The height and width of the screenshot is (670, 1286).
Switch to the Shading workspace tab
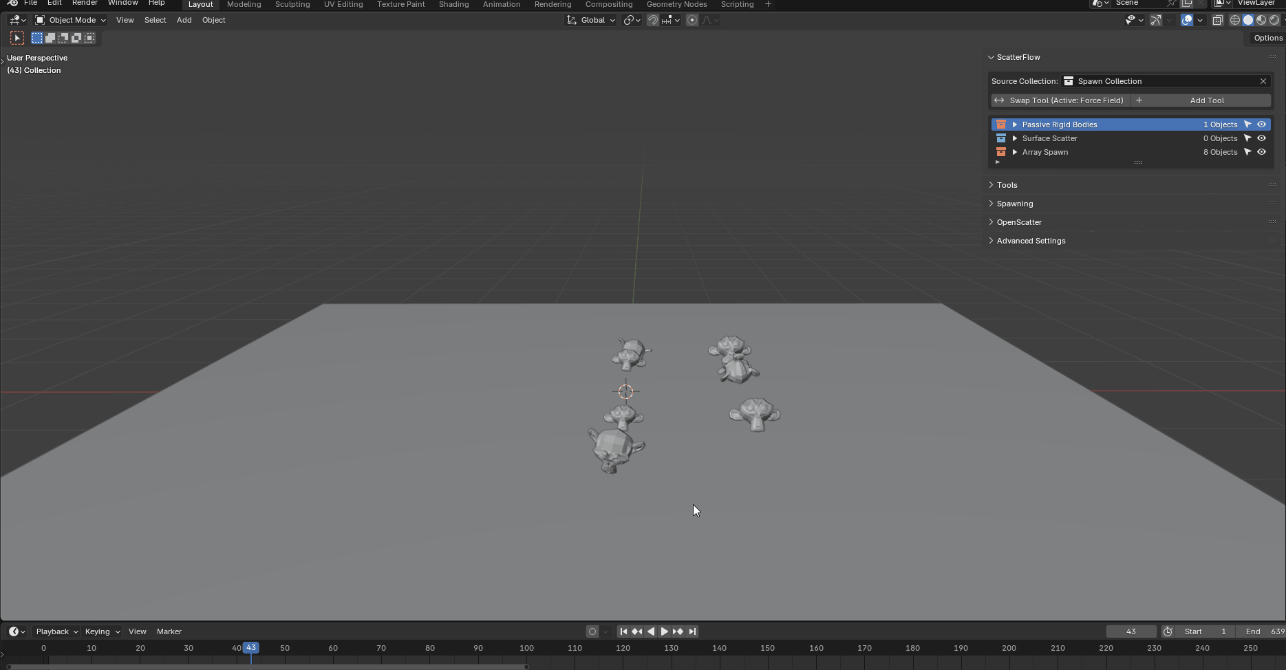[x=453, y=4]
